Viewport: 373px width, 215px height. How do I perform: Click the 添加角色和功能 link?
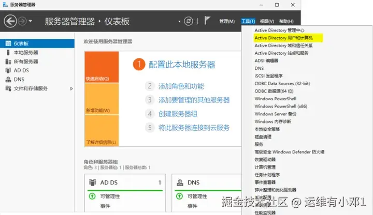(181, 86)
